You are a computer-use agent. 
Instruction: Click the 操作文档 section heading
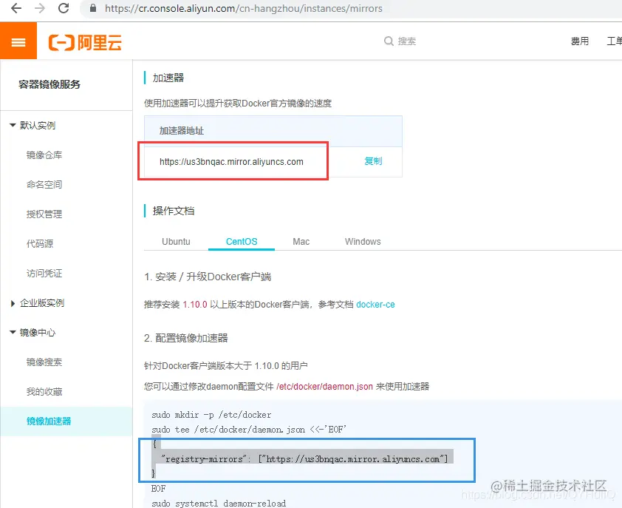pos(174,211)
